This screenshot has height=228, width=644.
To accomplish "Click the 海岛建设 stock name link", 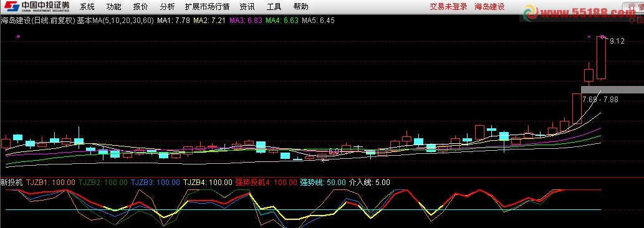I will click(x=489, y=7).
